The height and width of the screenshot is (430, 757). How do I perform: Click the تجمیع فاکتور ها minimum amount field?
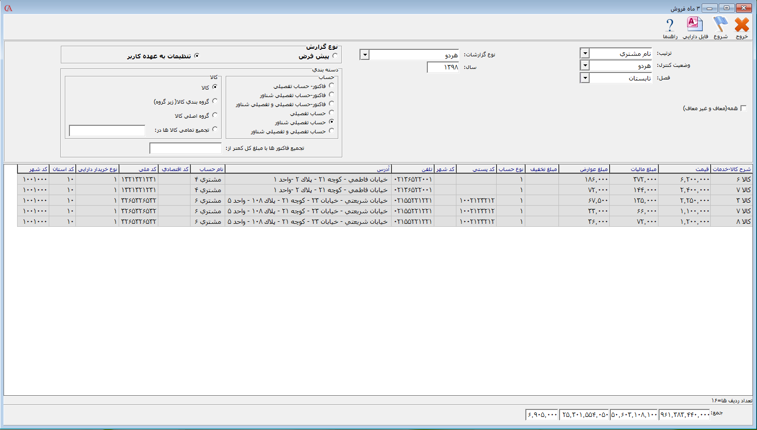(185, 148)
